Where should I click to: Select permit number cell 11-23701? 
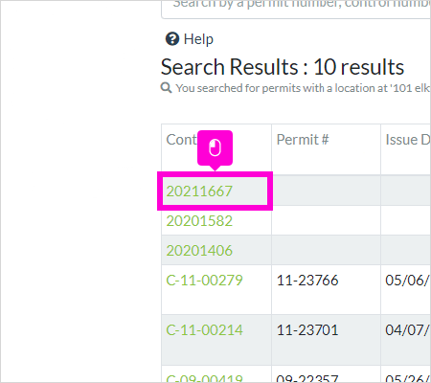point(307,330)
